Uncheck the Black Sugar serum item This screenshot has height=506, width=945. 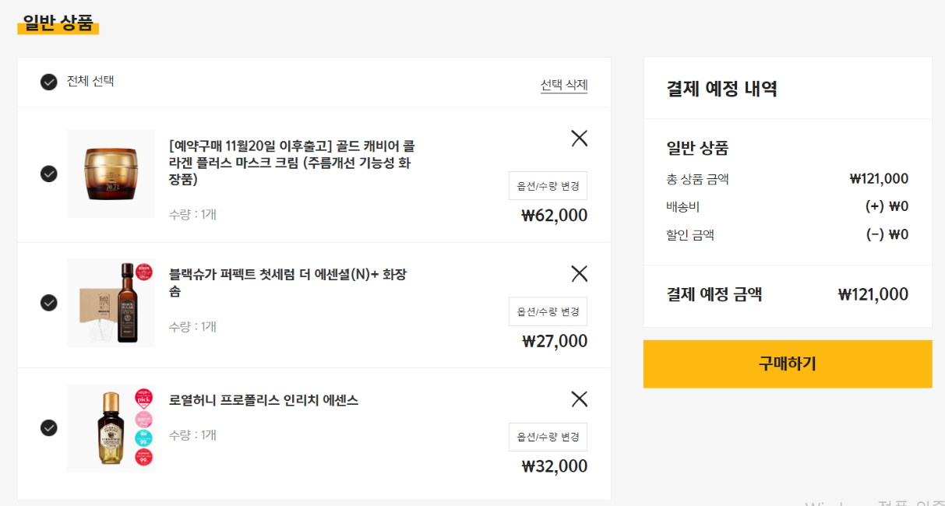(x=49, y=302)
